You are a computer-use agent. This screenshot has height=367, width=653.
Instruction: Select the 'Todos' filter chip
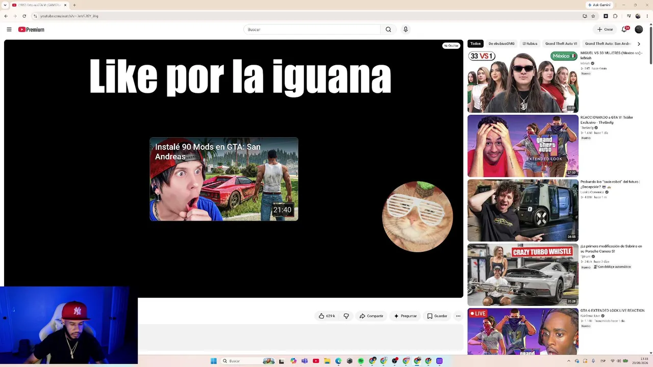(x=475, y=44)
